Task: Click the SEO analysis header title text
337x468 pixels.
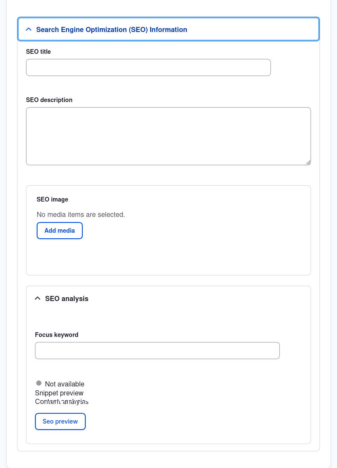Action: [67, 298]
